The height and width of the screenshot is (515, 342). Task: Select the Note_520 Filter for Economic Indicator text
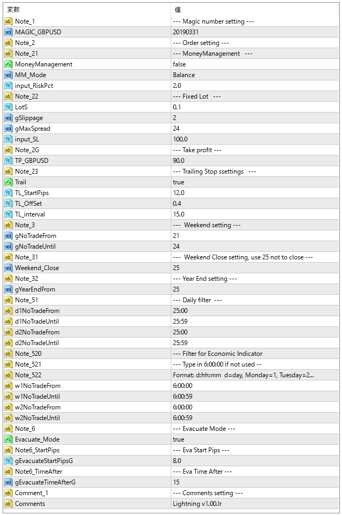coord(218,354)
